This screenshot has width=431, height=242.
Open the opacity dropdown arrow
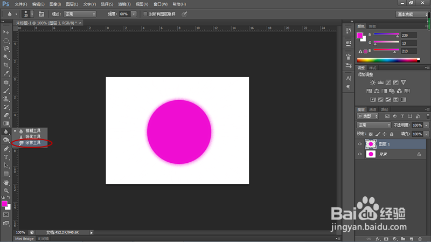[x=426, y=125]
